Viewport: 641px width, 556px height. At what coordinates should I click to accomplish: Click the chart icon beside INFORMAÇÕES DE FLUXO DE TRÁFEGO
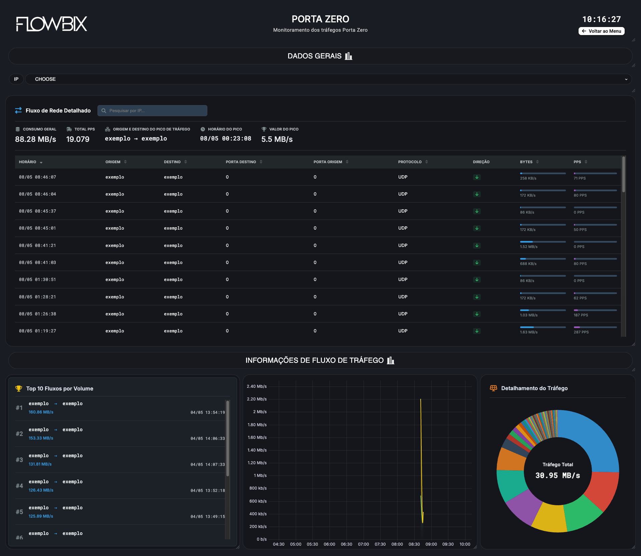point(391,360)
